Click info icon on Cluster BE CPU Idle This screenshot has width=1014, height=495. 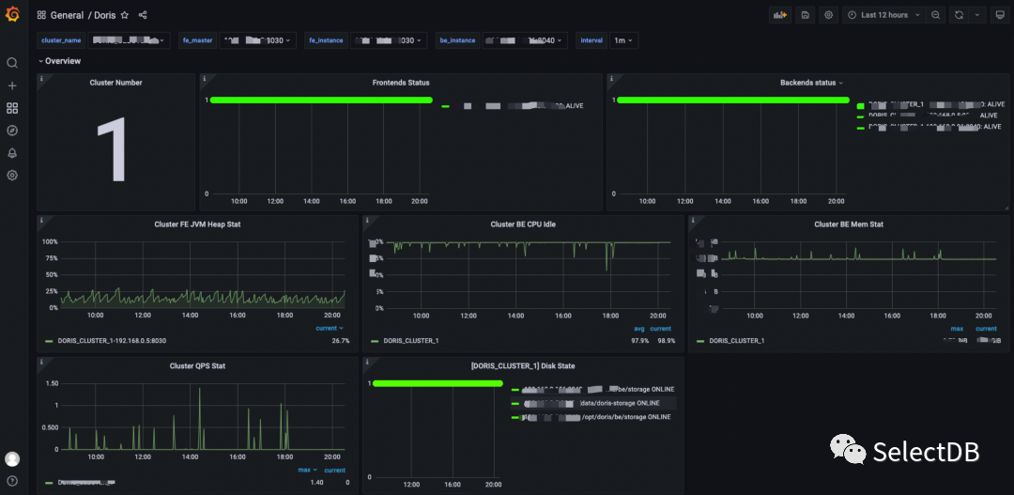pyautogui.click(x=367, y=220)
